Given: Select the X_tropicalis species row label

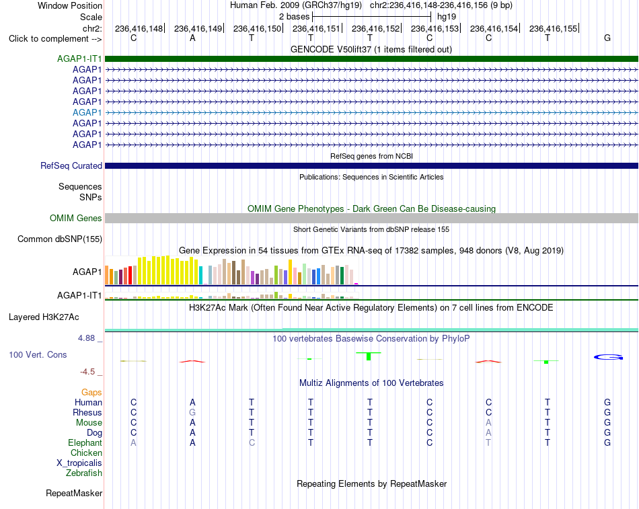Looking at the screenshot, I should (x=79, y=463).
